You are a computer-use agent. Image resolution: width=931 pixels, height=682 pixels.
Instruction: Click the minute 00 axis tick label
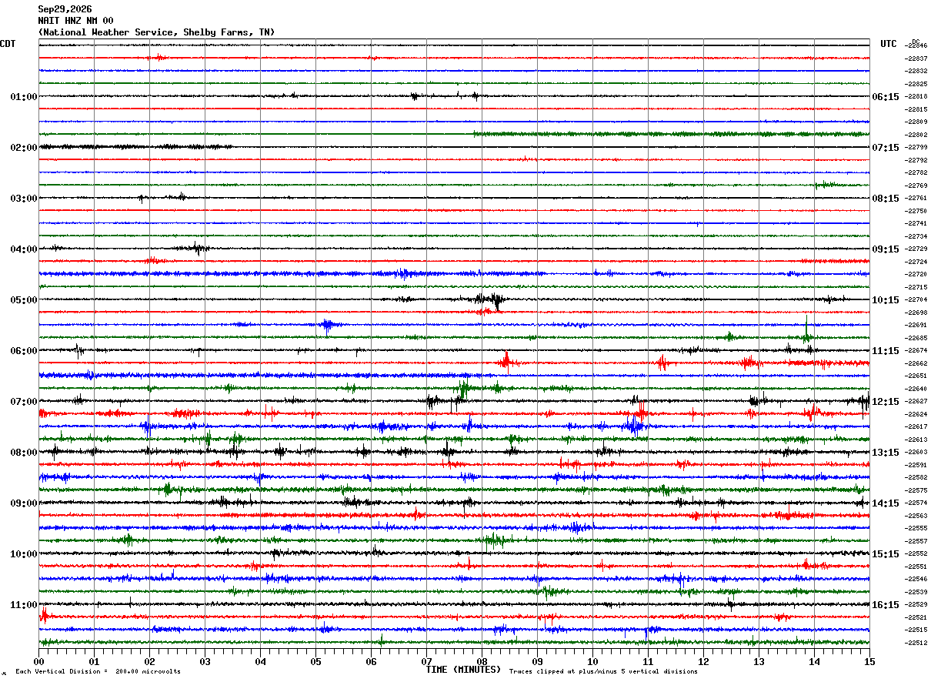pos(38,661)
